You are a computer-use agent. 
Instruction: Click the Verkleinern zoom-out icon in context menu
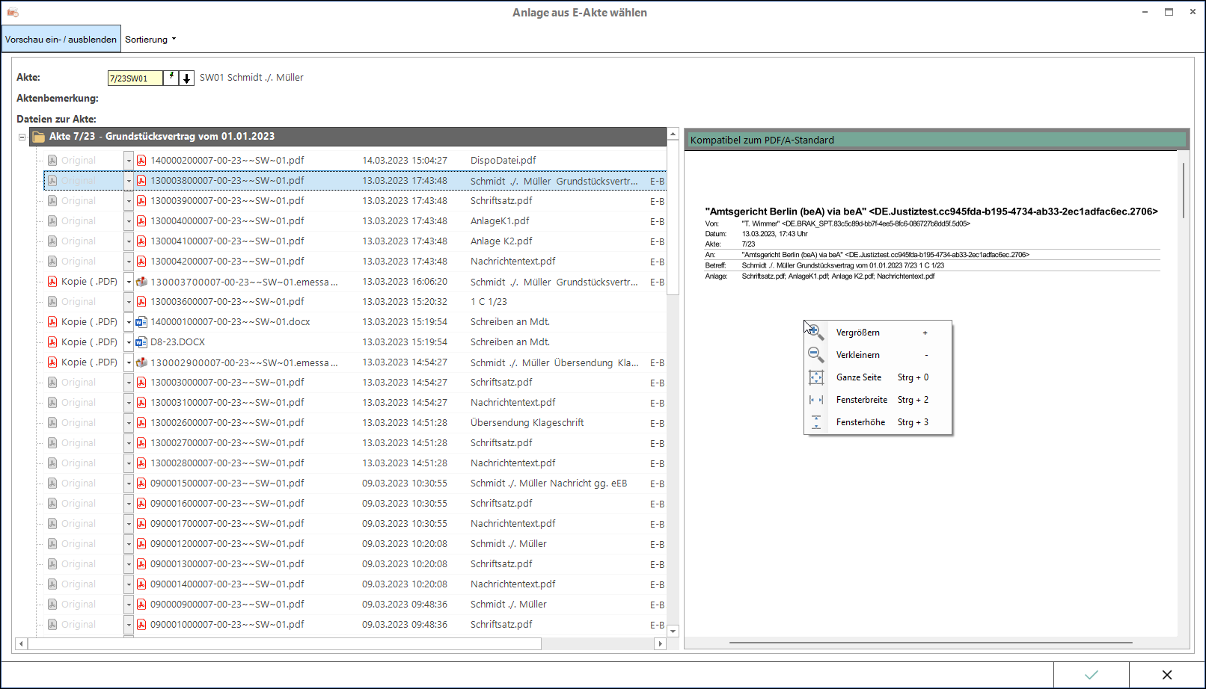pyautogui.click(x=815, y=355)
